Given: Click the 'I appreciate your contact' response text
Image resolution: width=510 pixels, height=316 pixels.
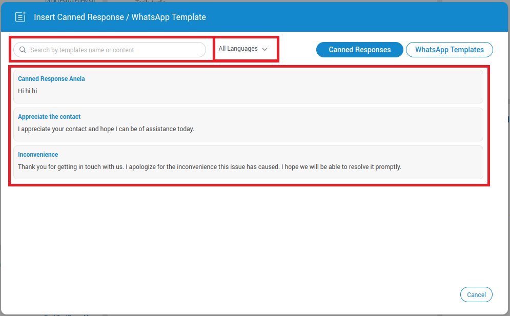Looking at the screenshot, I should click(x=106, y=129).
